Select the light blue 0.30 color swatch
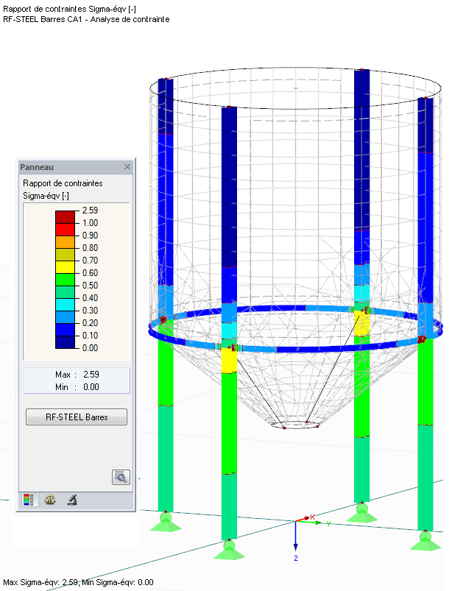Screen dimensions: 452x591 [66, 317]
